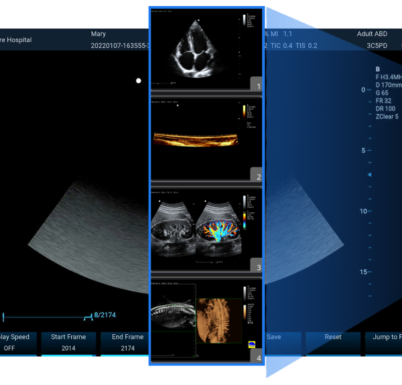Click the End Frame 2174 control
402x385 pixels.
coord(127,343)
